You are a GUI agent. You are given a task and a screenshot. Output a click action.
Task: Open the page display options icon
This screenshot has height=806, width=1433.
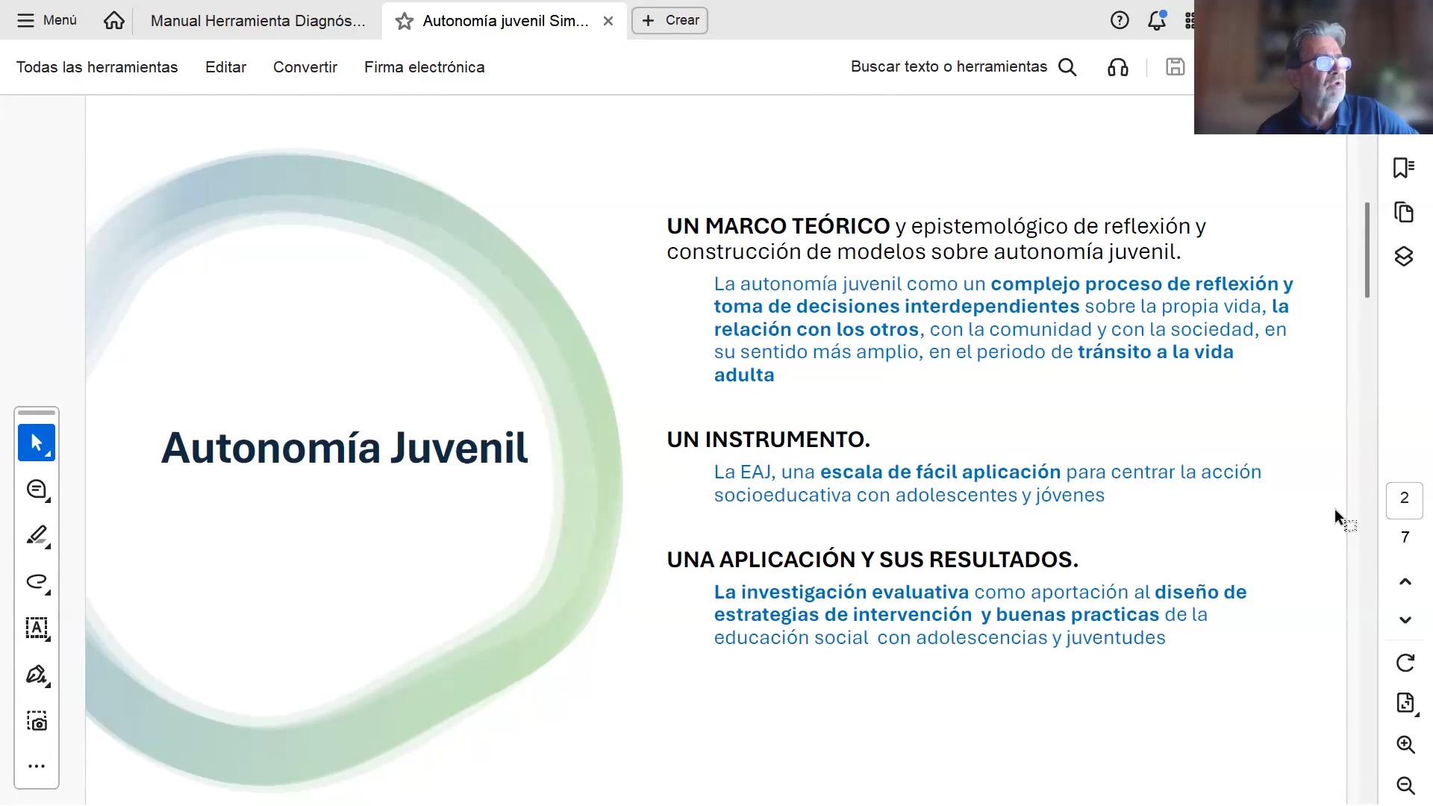(1406, 703)
